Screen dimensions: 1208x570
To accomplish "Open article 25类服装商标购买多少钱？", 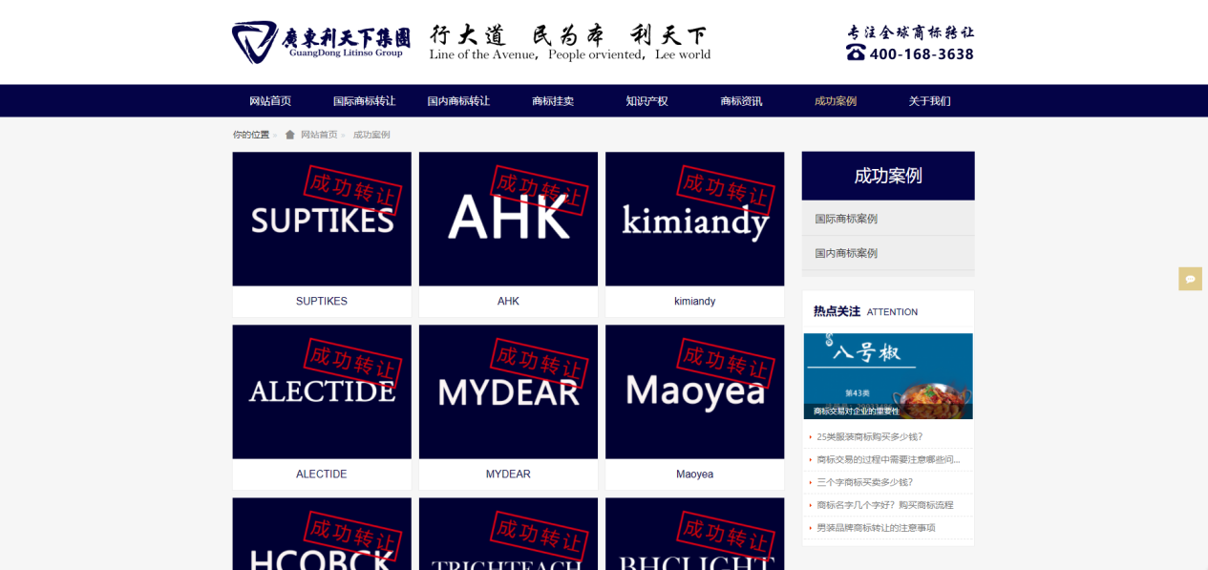I will (x=870, y=436).
